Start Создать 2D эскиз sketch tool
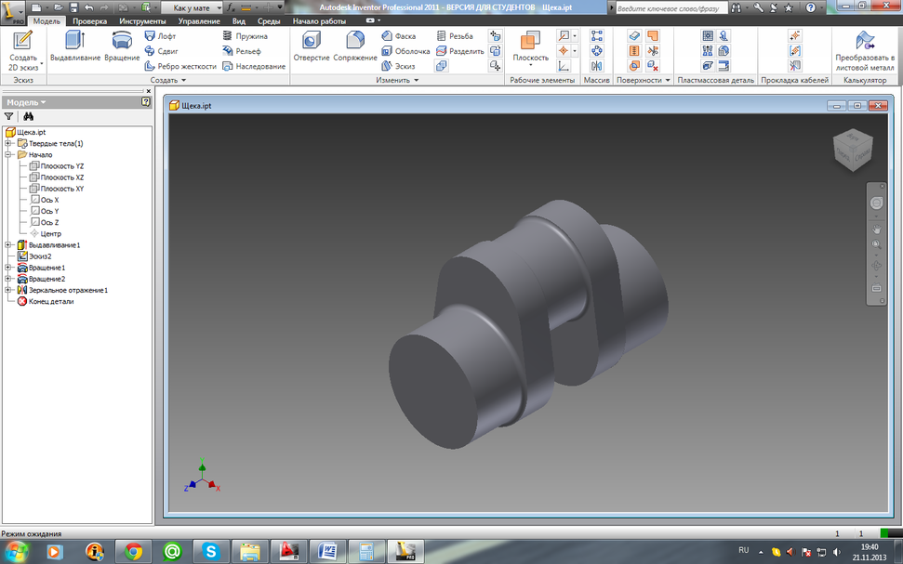This screenshot has width=903, height=564. pyautogui.click(x=22, y=48)
